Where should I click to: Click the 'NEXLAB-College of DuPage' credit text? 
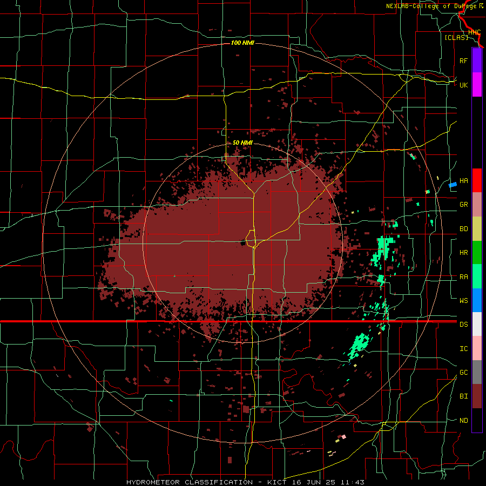(x=432, y=6)
